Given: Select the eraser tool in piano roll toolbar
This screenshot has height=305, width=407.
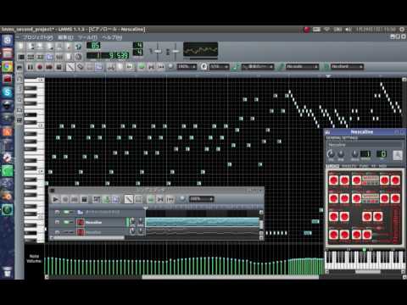Looking at the screenshot, I should pos(81,67).
